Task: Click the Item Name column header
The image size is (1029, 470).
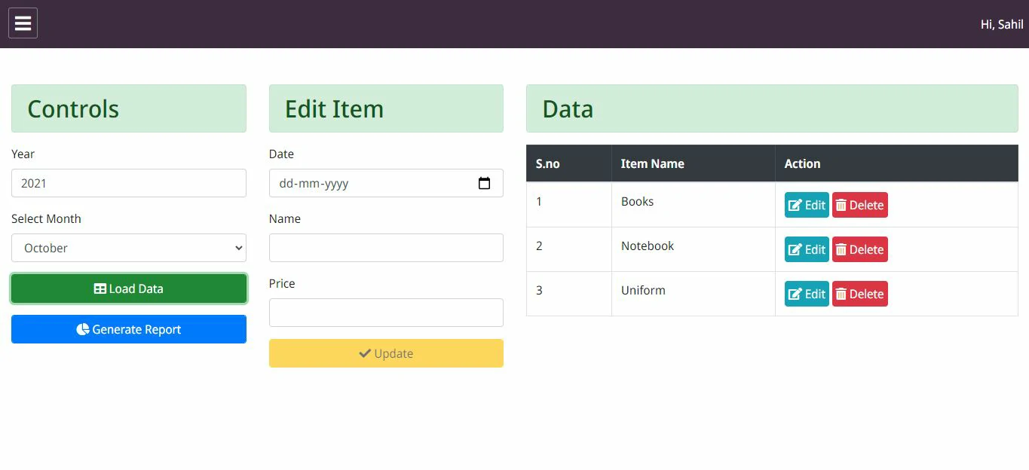Action: pos(652,163)
